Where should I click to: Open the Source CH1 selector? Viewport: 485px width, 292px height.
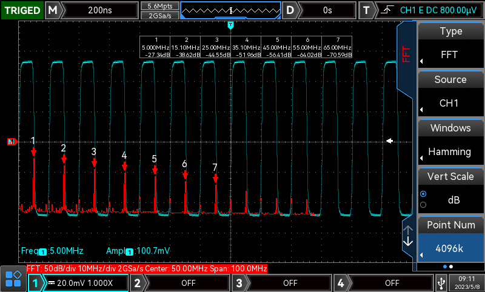pos(450,103)
